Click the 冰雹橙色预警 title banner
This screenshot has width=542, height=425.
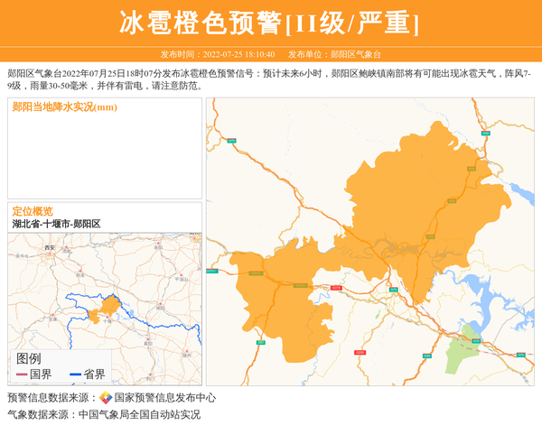(x=270, y=23)
